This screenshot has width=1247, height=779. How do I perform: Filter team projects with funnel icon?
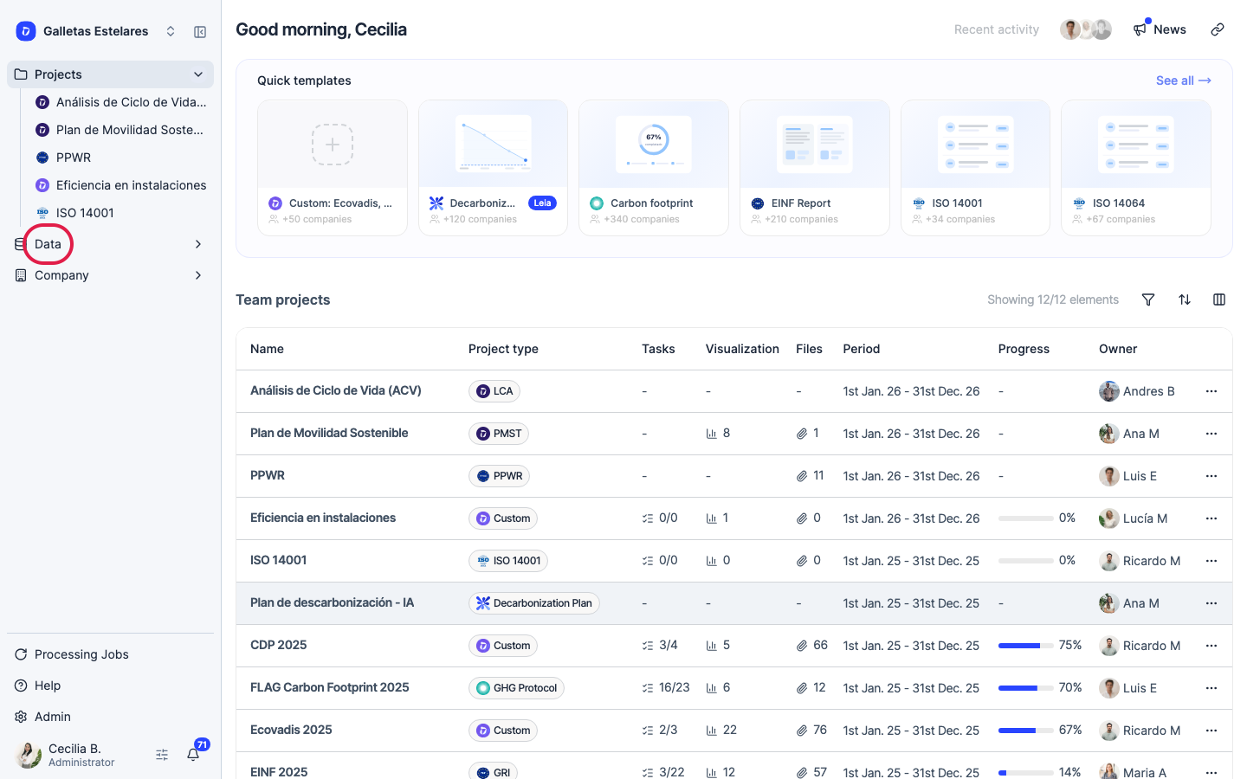[1148, 299]
